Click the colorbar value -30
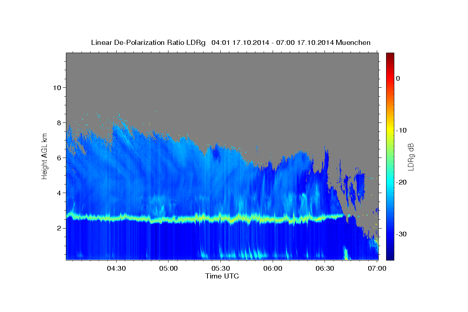Screen dimensions: 468x312 point(401,234)
